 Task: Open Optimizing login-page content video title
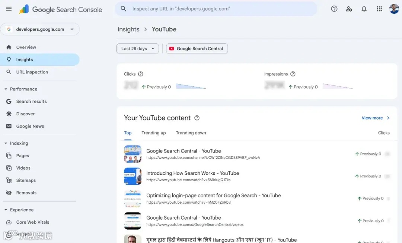click(214, 196)
